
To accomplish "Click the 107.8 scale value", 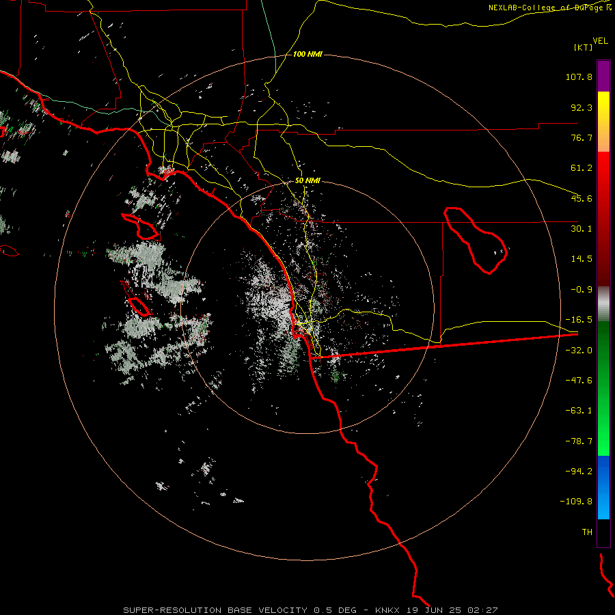I will pos(579,77).
